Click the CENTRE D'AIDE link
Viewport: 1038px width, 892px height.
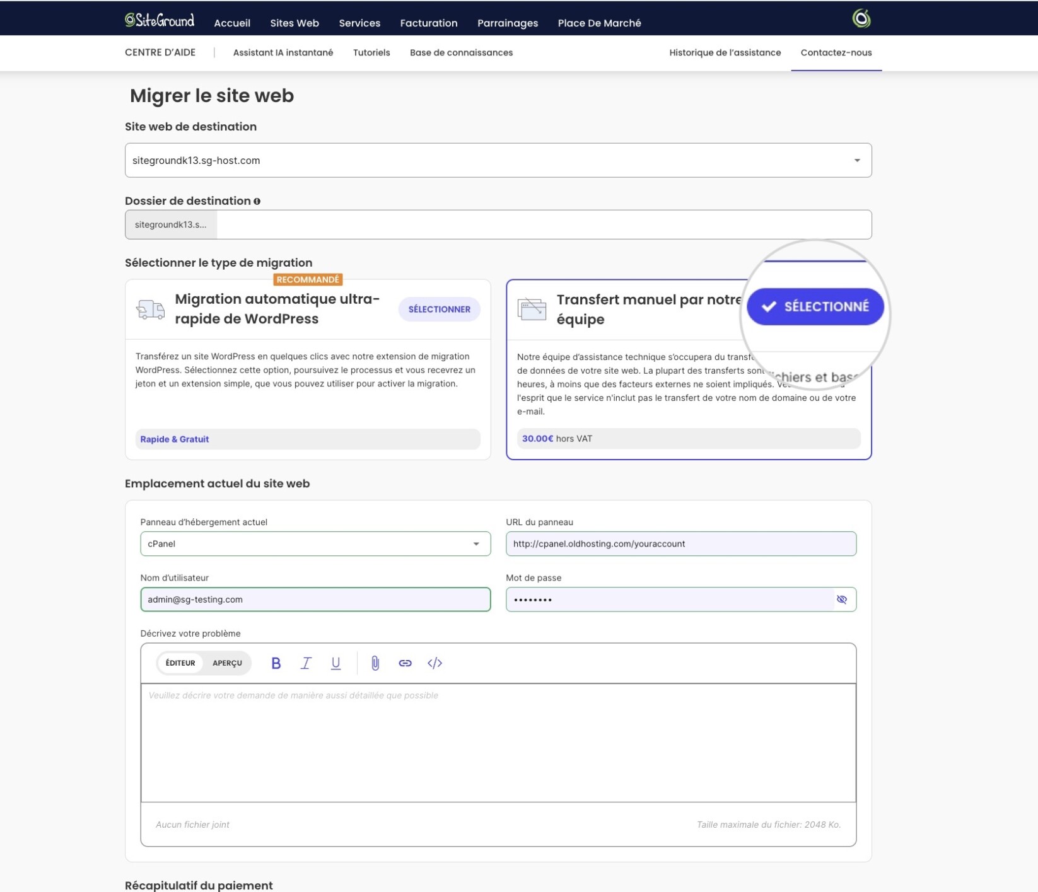click(160, 53)
